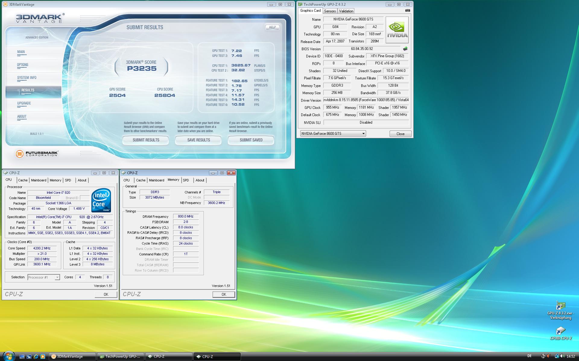Click the SAVE RESULTS button

[198, 140]
